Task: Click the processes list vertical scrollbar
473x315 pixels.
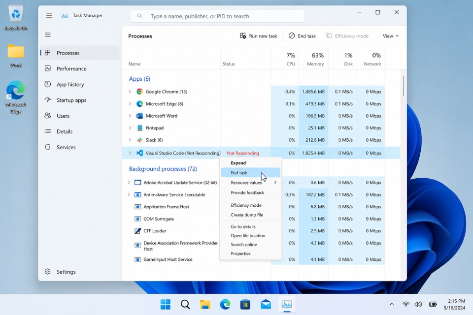Action: click(x=404, y=86)
